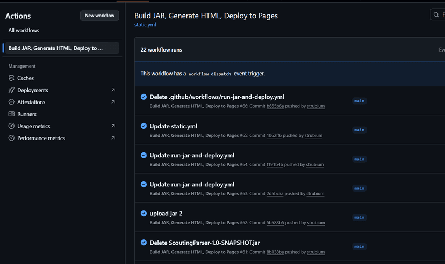Image resolution: width=445 pixels, height=264 pixels.
Task: Click the Usage metrics icon
Action: point(12,126)
